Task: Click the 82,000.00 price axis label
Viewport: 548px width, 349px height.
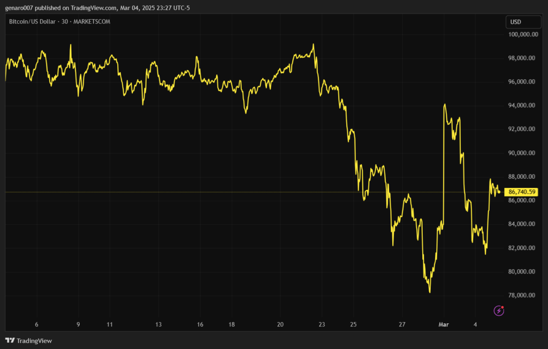Action: [x=522, y=248]
